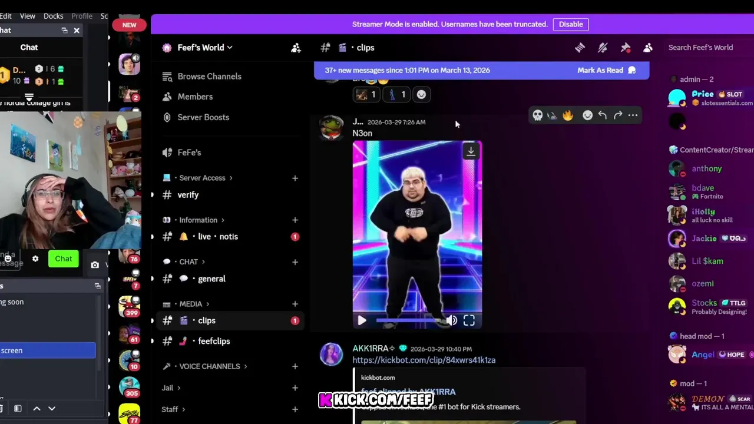Open server with 305 unread badge
Viewport: 754px width, 424px height.
[129, 387]
